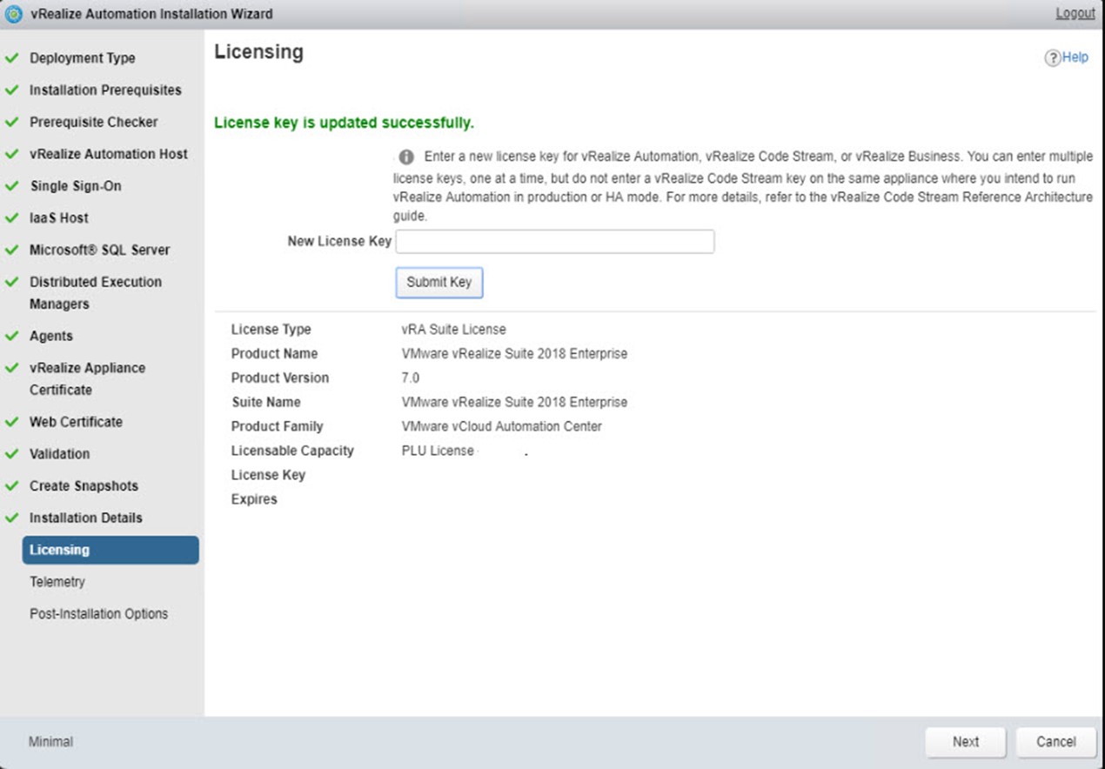Image resolution: width=1105 pixels, height=769 pixels.
Task: Go to the Installation Details step
Action: (x=86, y=518)
